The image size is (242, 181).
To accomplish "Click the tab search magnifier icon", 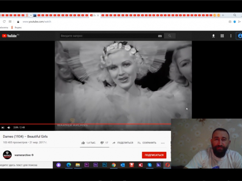I will [235, 15].
